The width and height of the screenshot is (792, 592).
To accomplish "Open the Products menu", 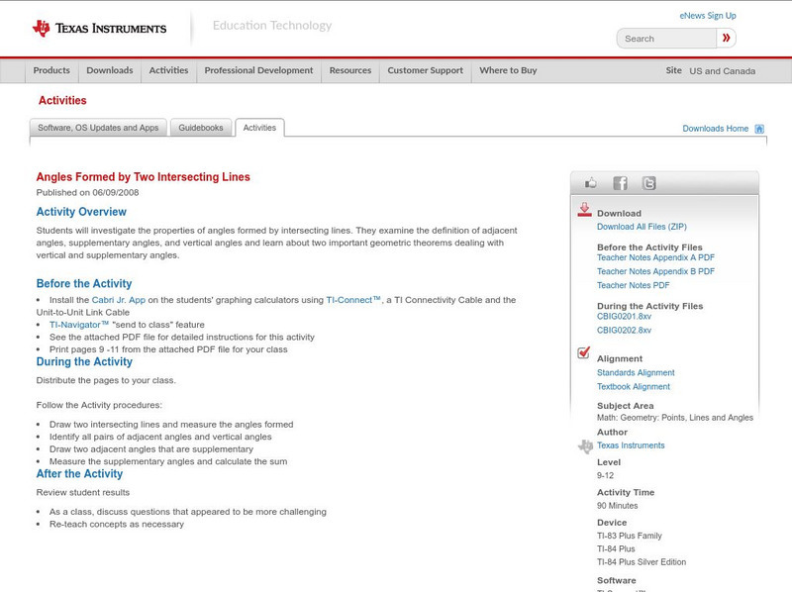I will 51,70.
